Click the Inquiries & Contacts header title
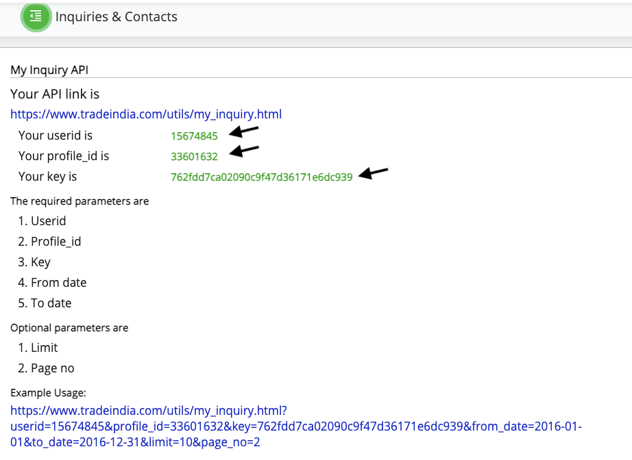The image size is (632, 460). click(117, 17)
